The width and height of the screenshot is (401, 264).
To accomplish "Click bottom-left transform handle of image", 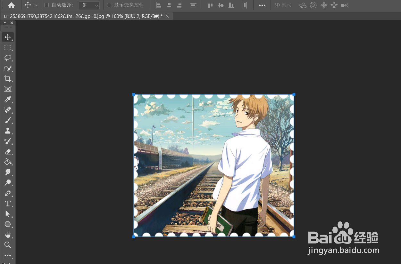I will coord(134,237).
